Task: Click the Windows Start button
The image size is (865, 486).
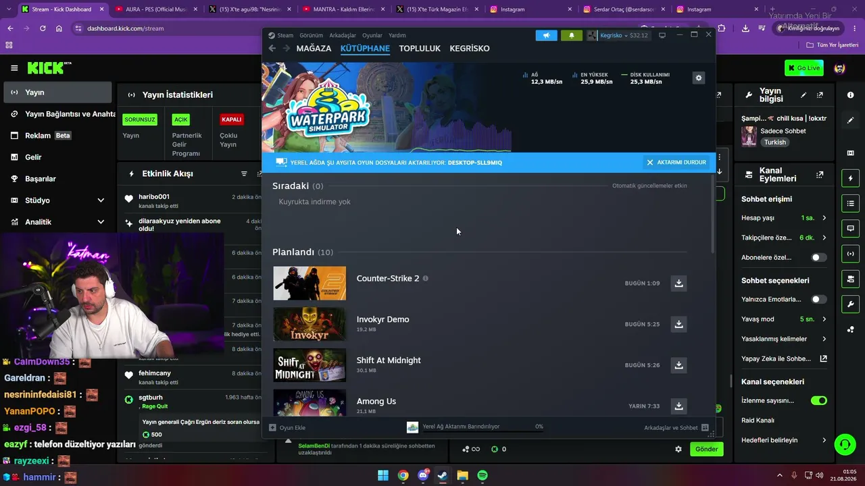Action: [x=383, y=475]
